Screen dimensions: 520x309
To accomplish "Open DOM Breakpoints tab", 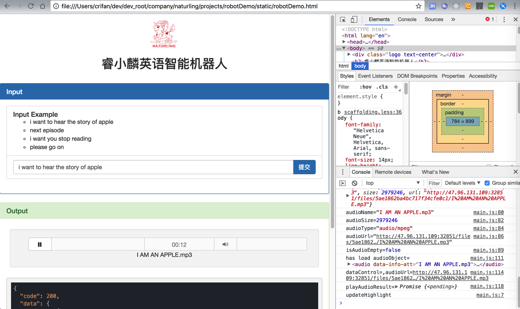I will point(417,76).
